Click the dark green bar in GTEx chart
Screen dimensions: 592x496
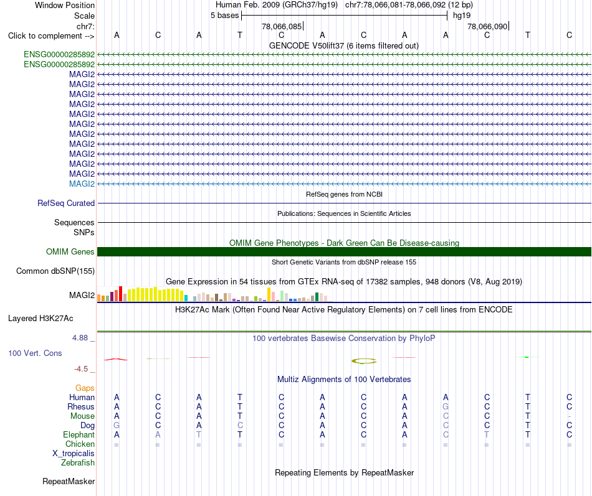(x=317, y=297)
